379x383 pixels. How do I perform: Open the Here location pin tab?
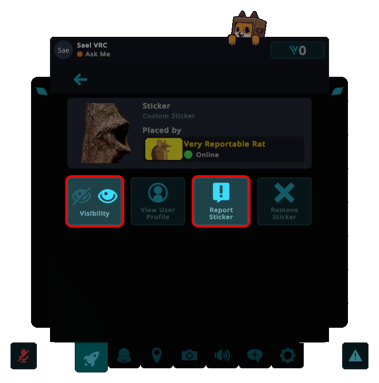pyautogui.click(x=157, y=356)
